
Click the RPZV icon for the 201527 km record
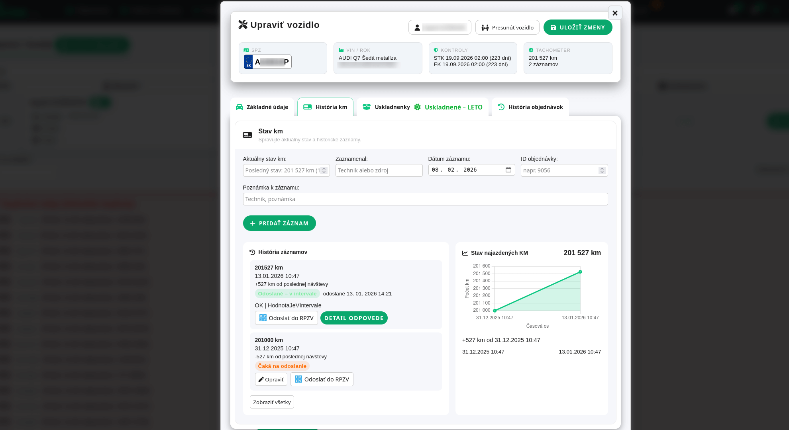[x=263, y=318]
